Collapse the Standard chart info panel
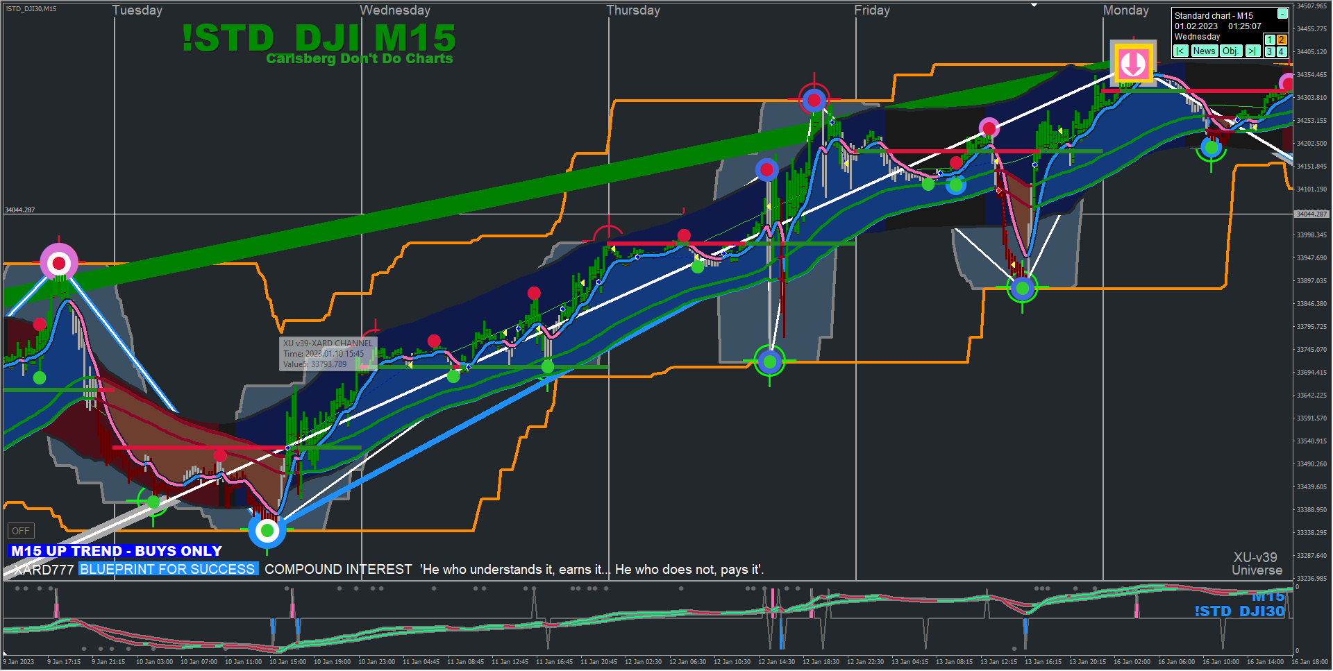This screenshot has width=1333, height=671. (1282, 14)
